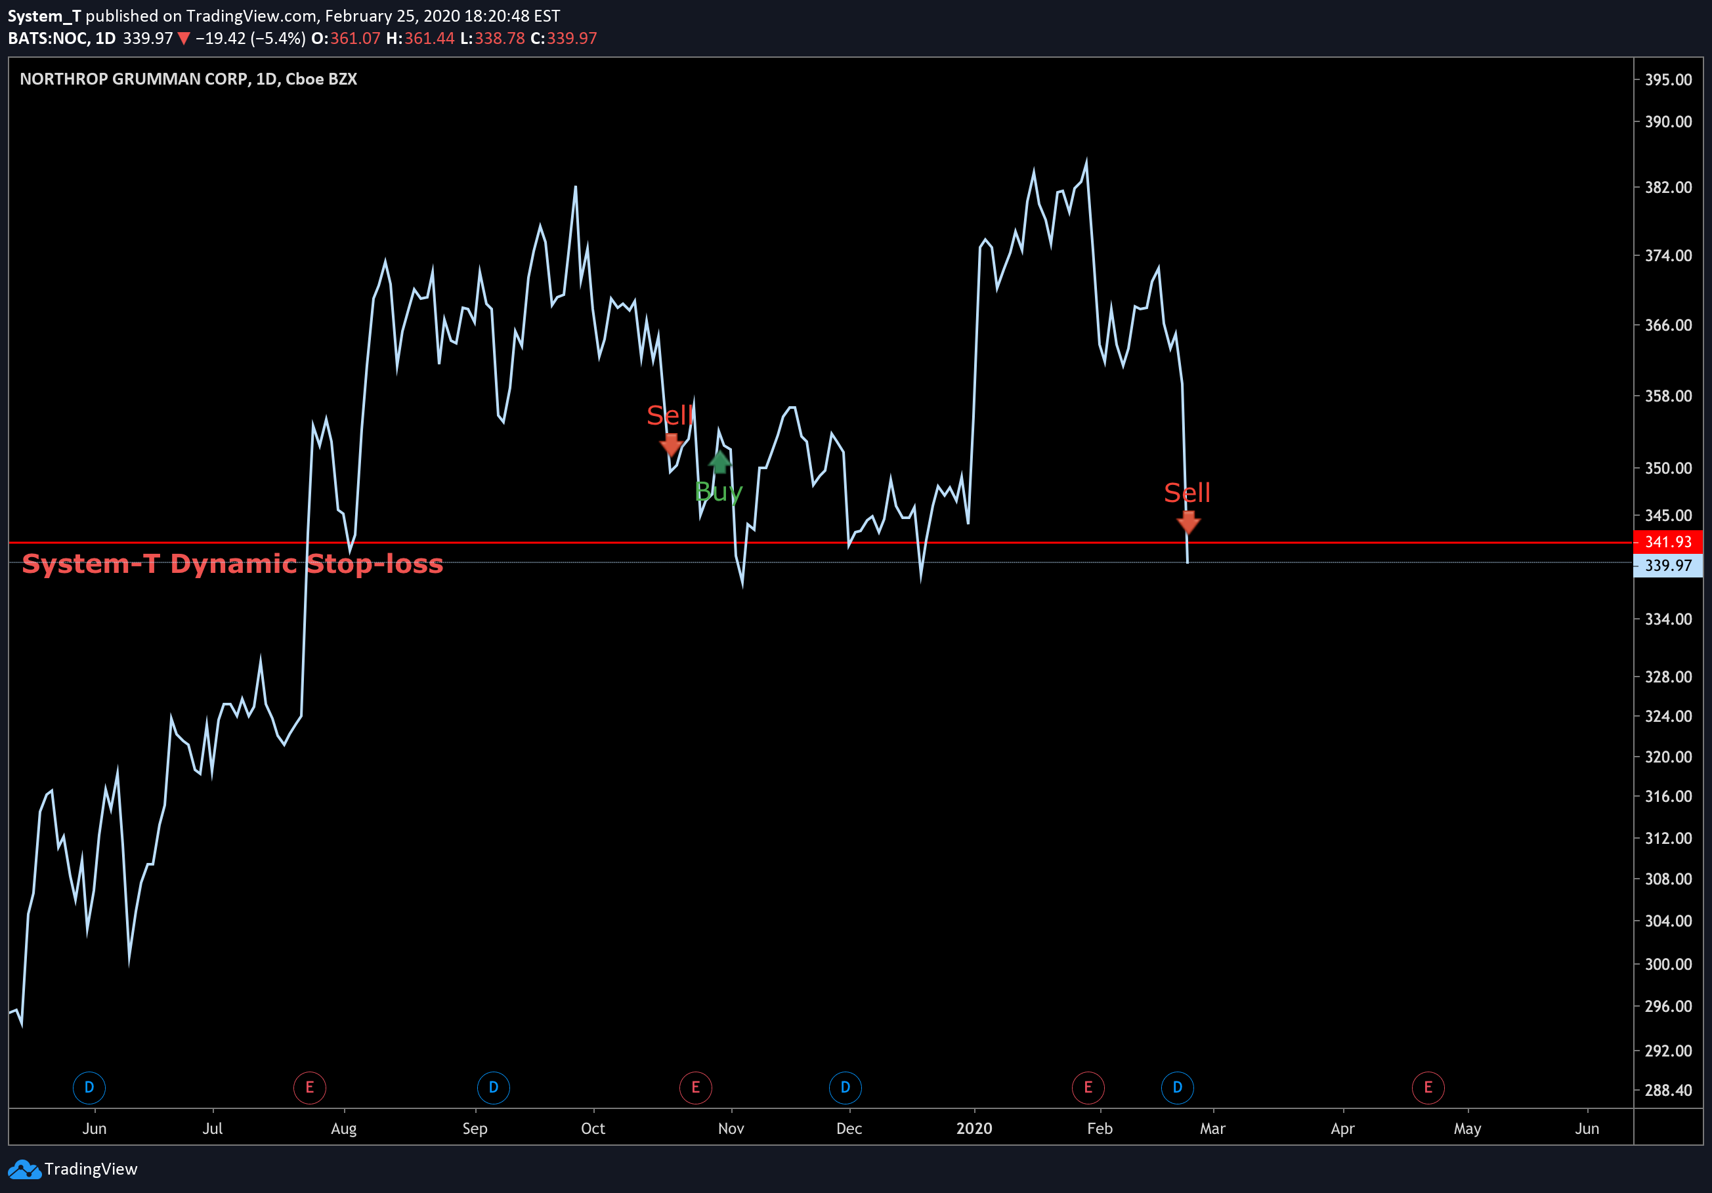
Task: Click the System_T author name
Action: pos(45,16)
